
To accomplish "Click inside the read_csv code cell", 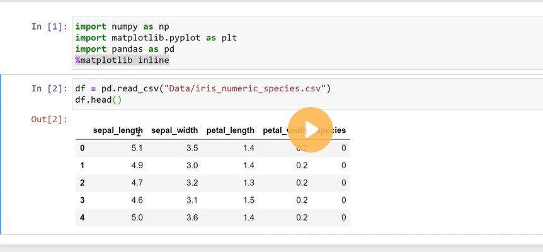I will (307, 94).
